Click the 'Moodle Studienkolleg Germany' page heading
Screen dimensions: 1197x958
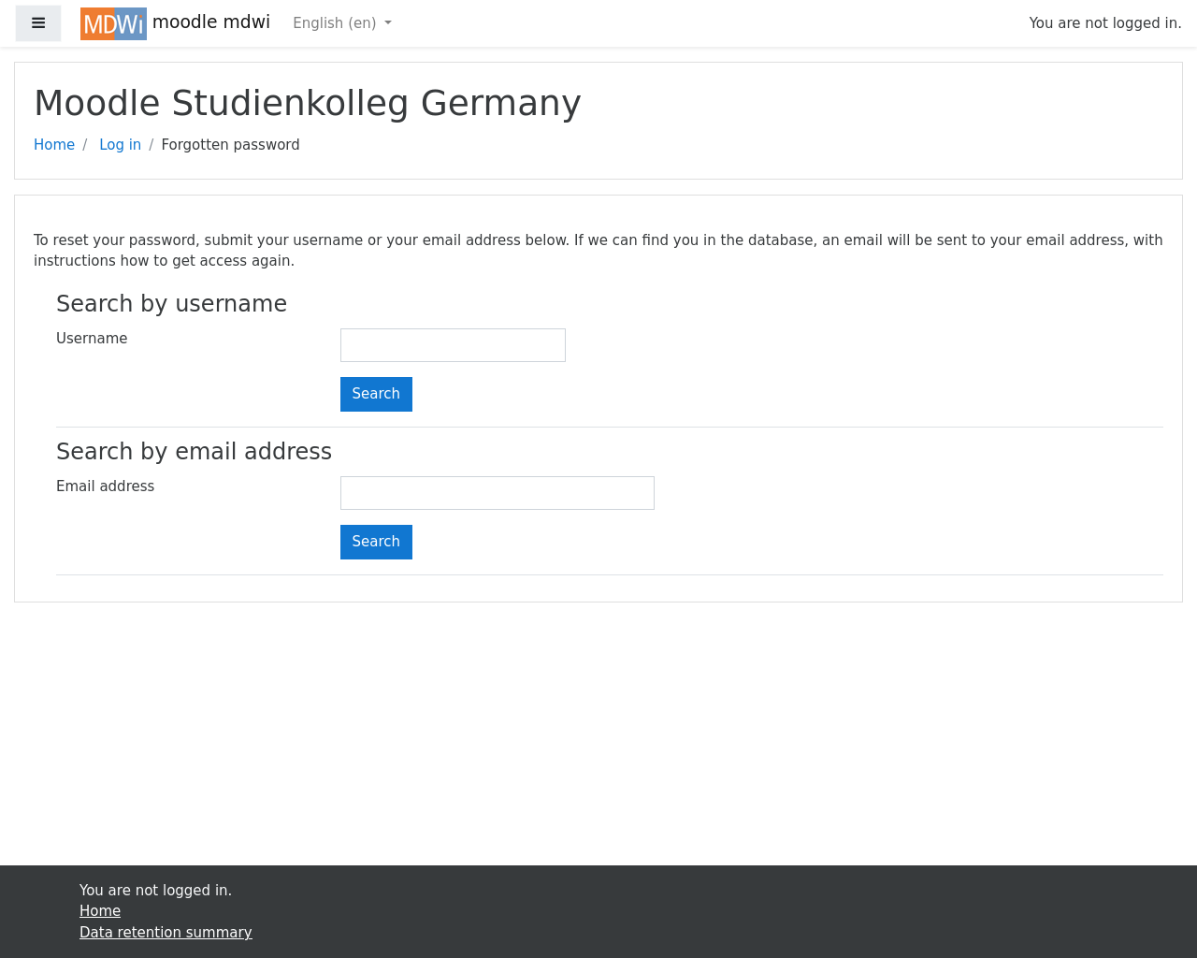pos(307,103)
